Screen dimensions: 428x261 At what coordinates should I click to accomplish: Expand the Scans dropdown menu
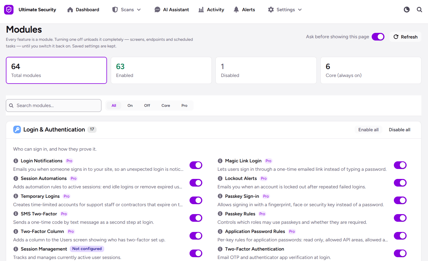click(127, 10)
